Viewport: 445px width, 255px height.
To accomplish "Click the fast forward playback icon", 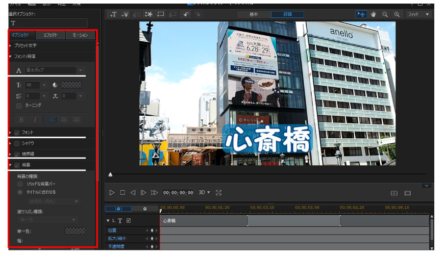I will (155, 193).
